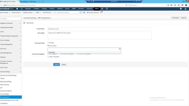Expand Helpdesk Customizer section
This screenshot has width=189, height=106.
pyautogui.click(x=11, y=23)
